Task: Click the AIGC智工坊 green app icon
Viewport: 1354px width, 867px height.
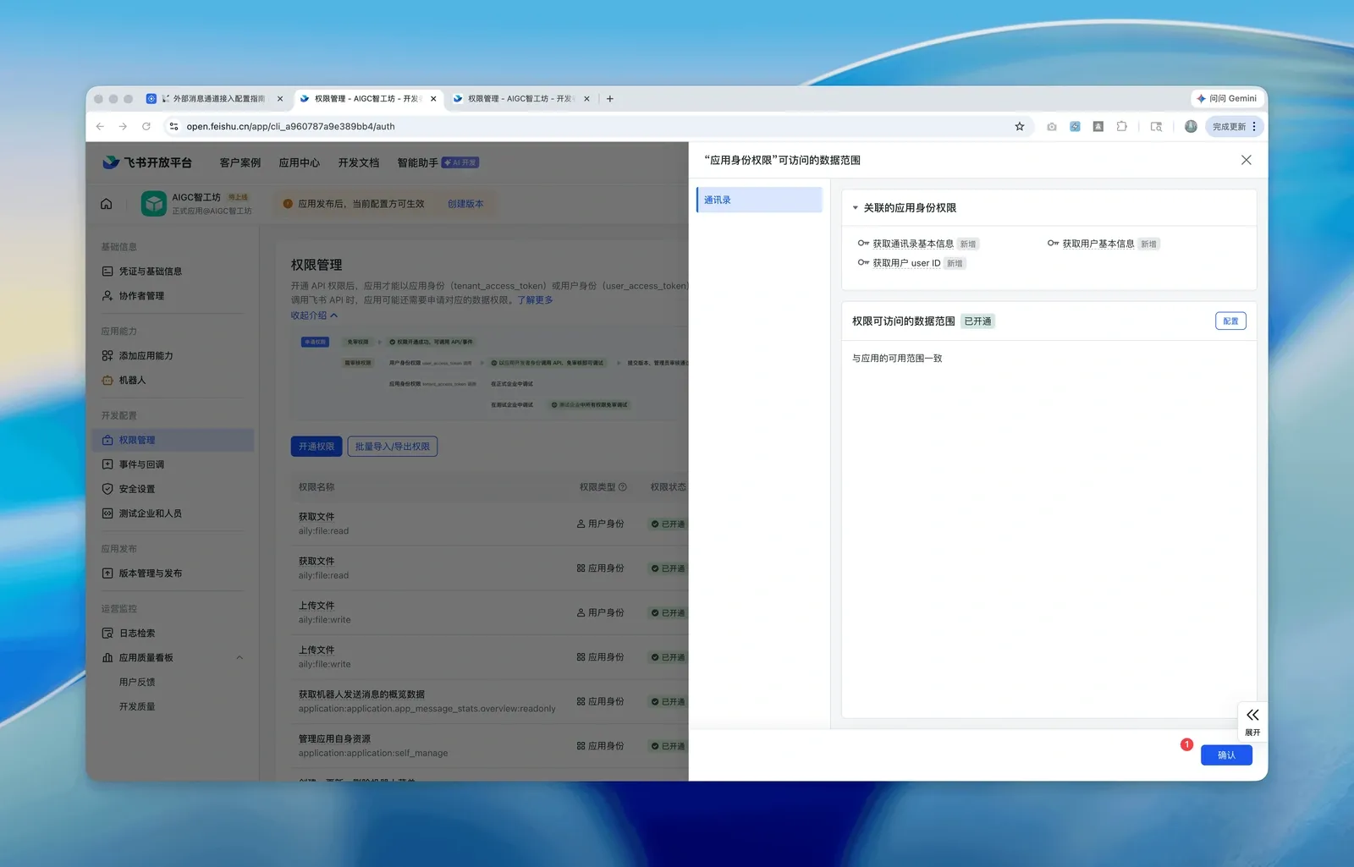Action: coord(153,204)
